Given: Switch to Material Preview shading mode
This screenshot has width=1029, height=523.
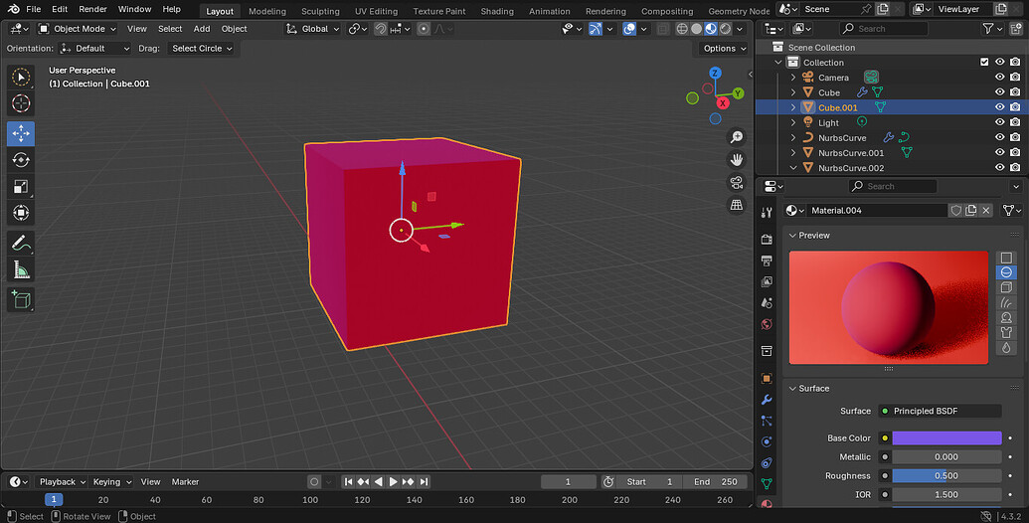Looking at the screenshot, I should tap(711, 29).
